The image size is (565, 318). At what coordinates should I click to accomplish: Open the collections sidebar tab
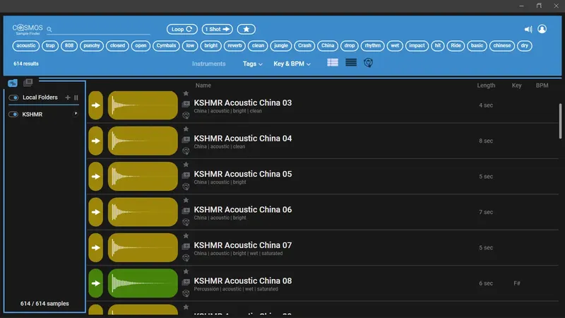pyautogui.click(x=28, y=83)
